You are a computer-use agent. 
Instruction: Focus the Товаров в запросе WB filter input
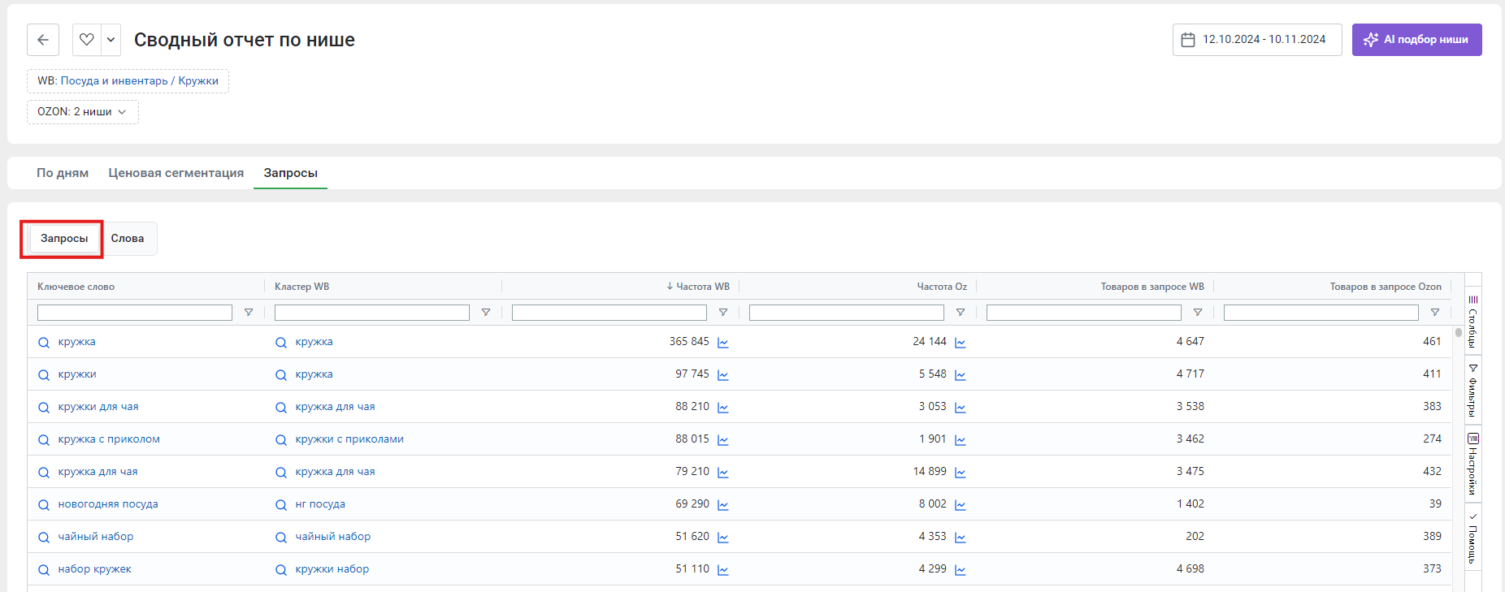click(1084, 313)
